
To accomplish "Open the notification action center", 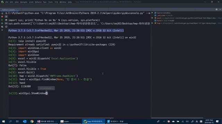I will tap(217, 122).
